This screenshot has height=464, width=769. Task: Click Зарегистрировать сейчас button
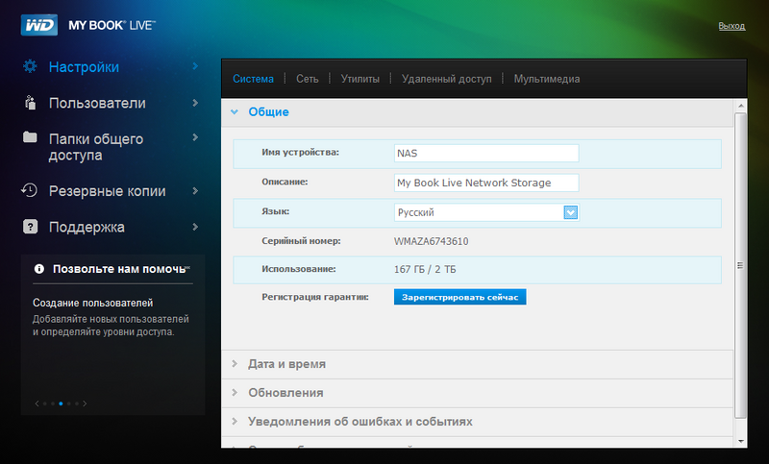pyautogui.click(x=460, y=297)
